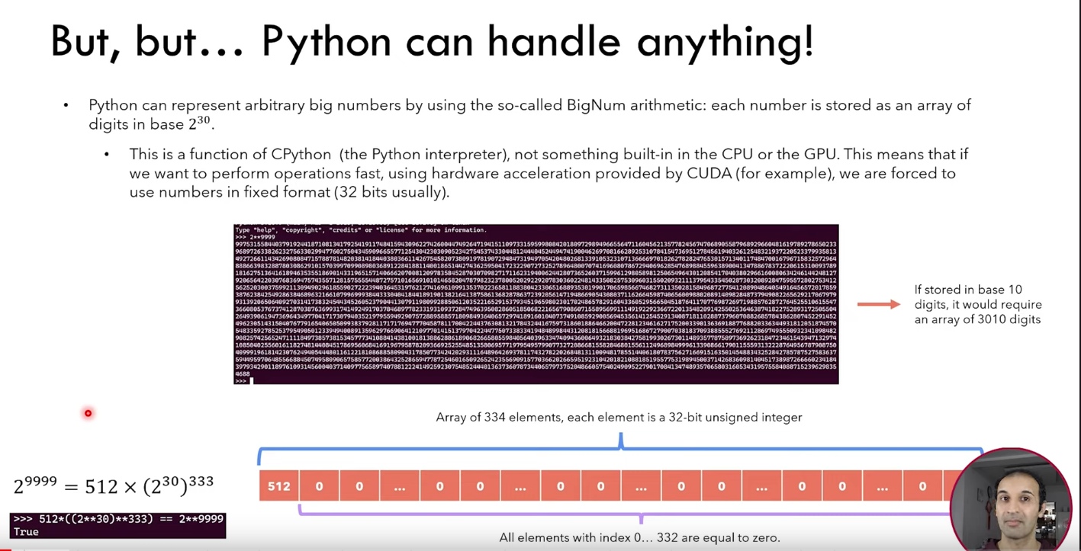Click the first 0 cell after 512
The image size is (1081, 551).
point(319,486)
